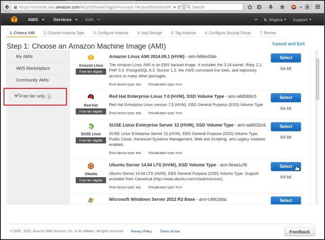Select the Ubuntu Server 14.04 LTS AMI
The height and width of the screenshot is (240, 325).
[286, 167]
